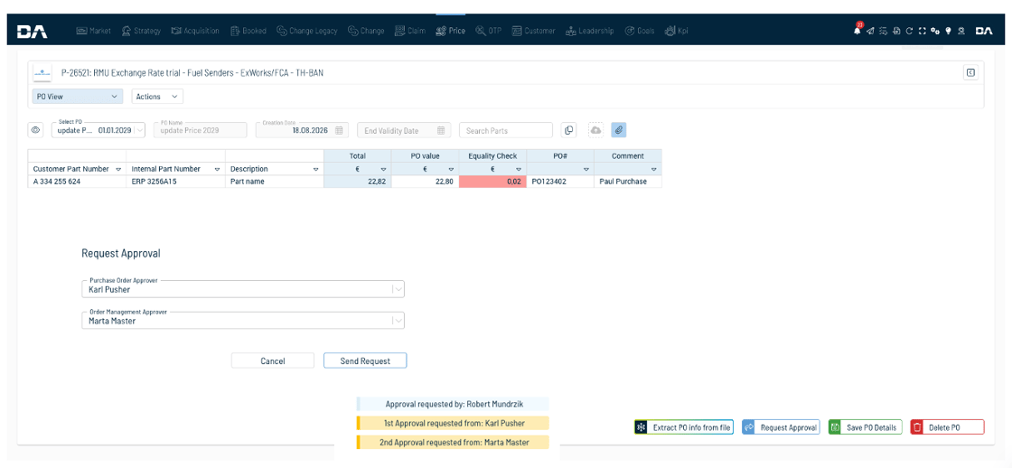Click the 2nd Approval requested from Marta Master banner

[453, 443]
